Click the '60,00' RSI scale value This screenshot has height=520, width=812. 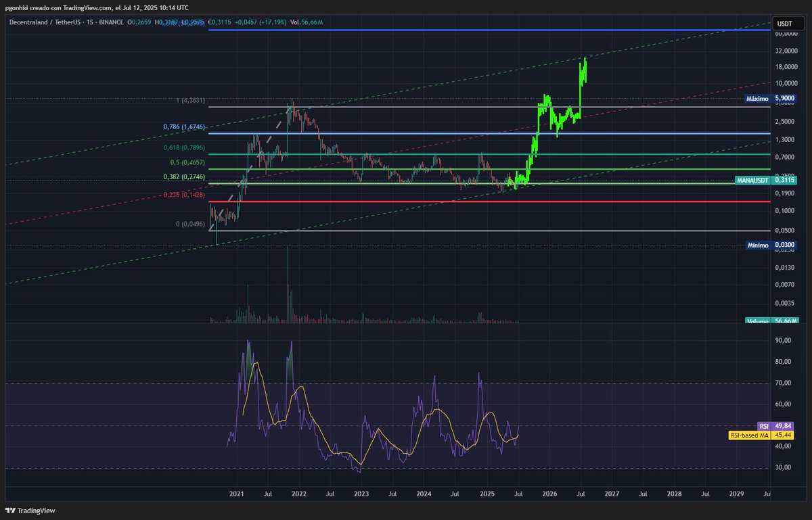tap(783, 404)
